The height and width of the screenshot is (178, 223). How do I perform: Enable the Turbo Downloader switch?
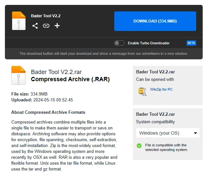119,43
